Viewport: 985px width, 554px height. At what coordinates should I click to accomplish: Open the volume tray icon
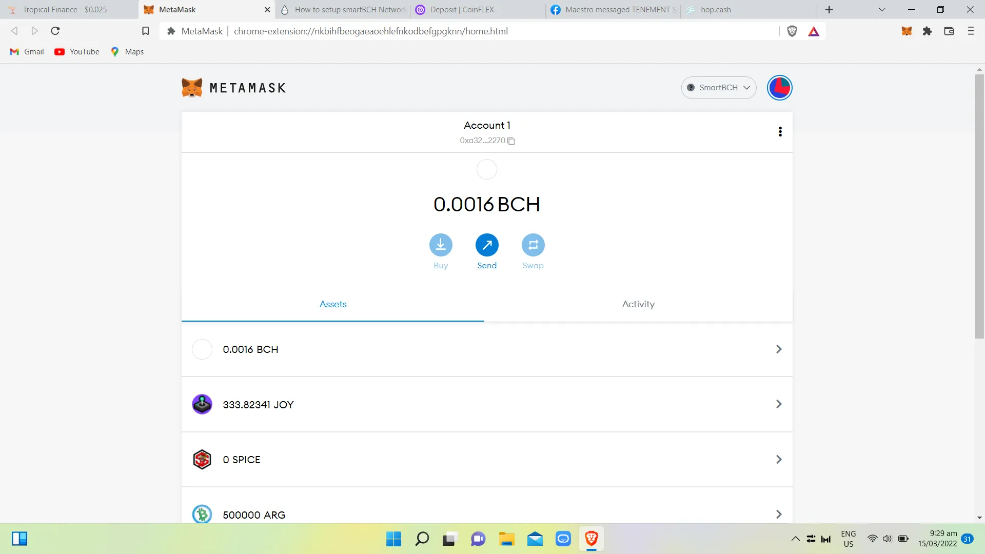click(x=887, y=539)
